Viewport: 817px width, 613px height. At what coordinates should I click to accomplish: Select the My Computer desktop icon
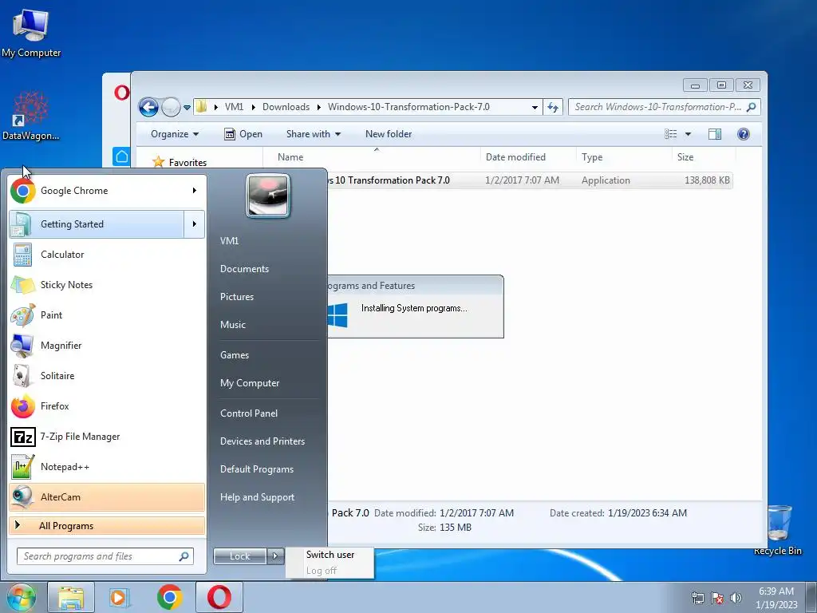click(x=31, y=33)
